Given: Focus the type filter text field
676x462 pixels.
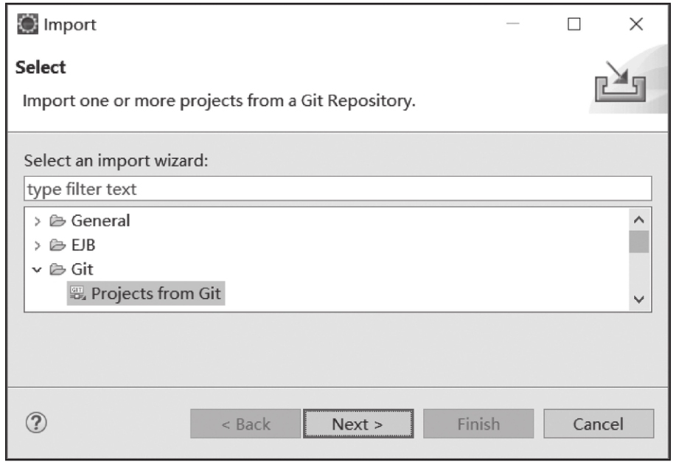Looking at the screenshot, I should (x=338, y=189).
